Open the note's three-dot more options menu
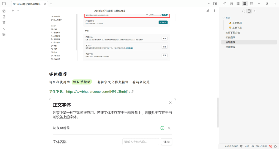 (x=214, y=11)
